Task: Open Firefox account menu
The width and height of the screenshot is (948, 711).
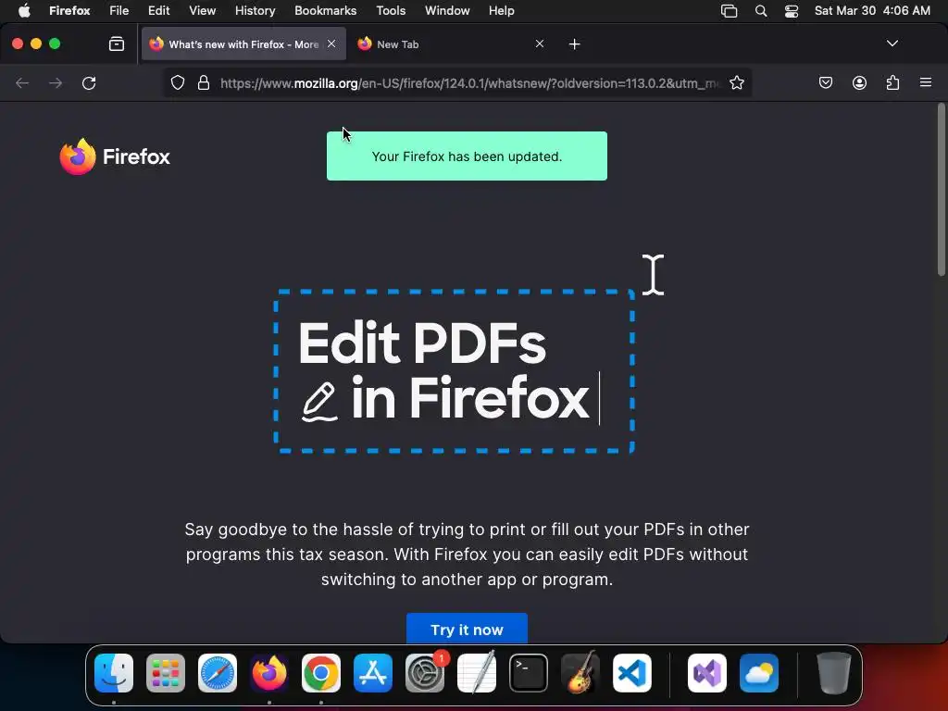Action: coord(859,82)
